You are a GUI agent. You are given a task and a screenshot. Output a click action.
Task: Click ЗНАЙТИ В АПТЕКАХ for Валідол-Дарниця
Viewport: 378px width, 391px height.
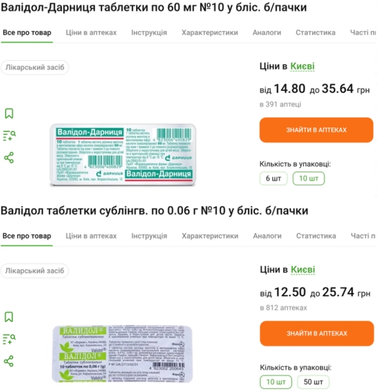coord(316,130)
